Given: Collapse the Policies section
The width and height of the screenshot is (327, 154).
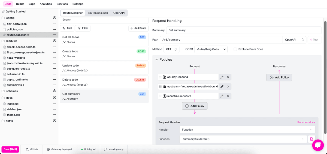Looking at the screenshot, I should 157,59.
